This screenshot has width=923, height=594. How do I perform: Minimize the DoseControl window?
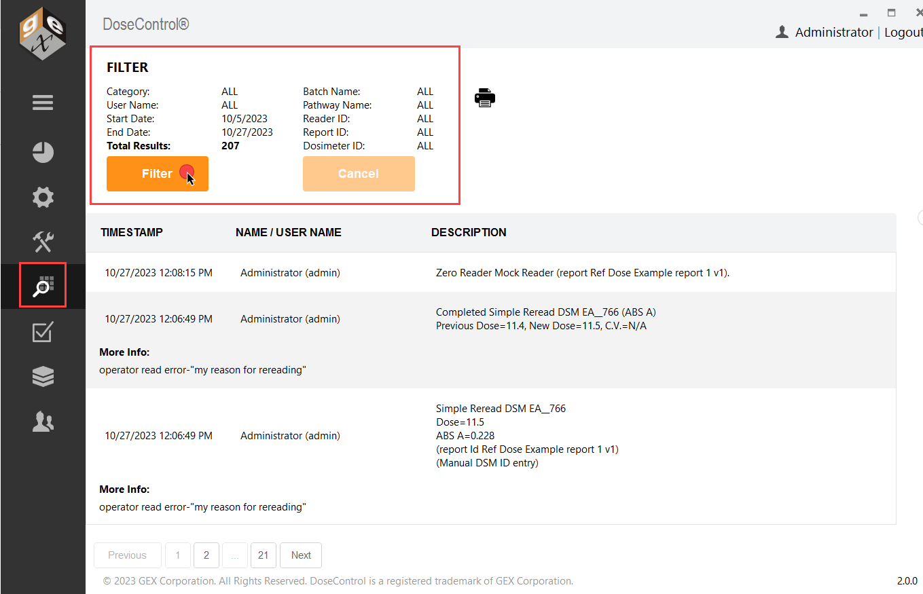(x=863, y=14)
